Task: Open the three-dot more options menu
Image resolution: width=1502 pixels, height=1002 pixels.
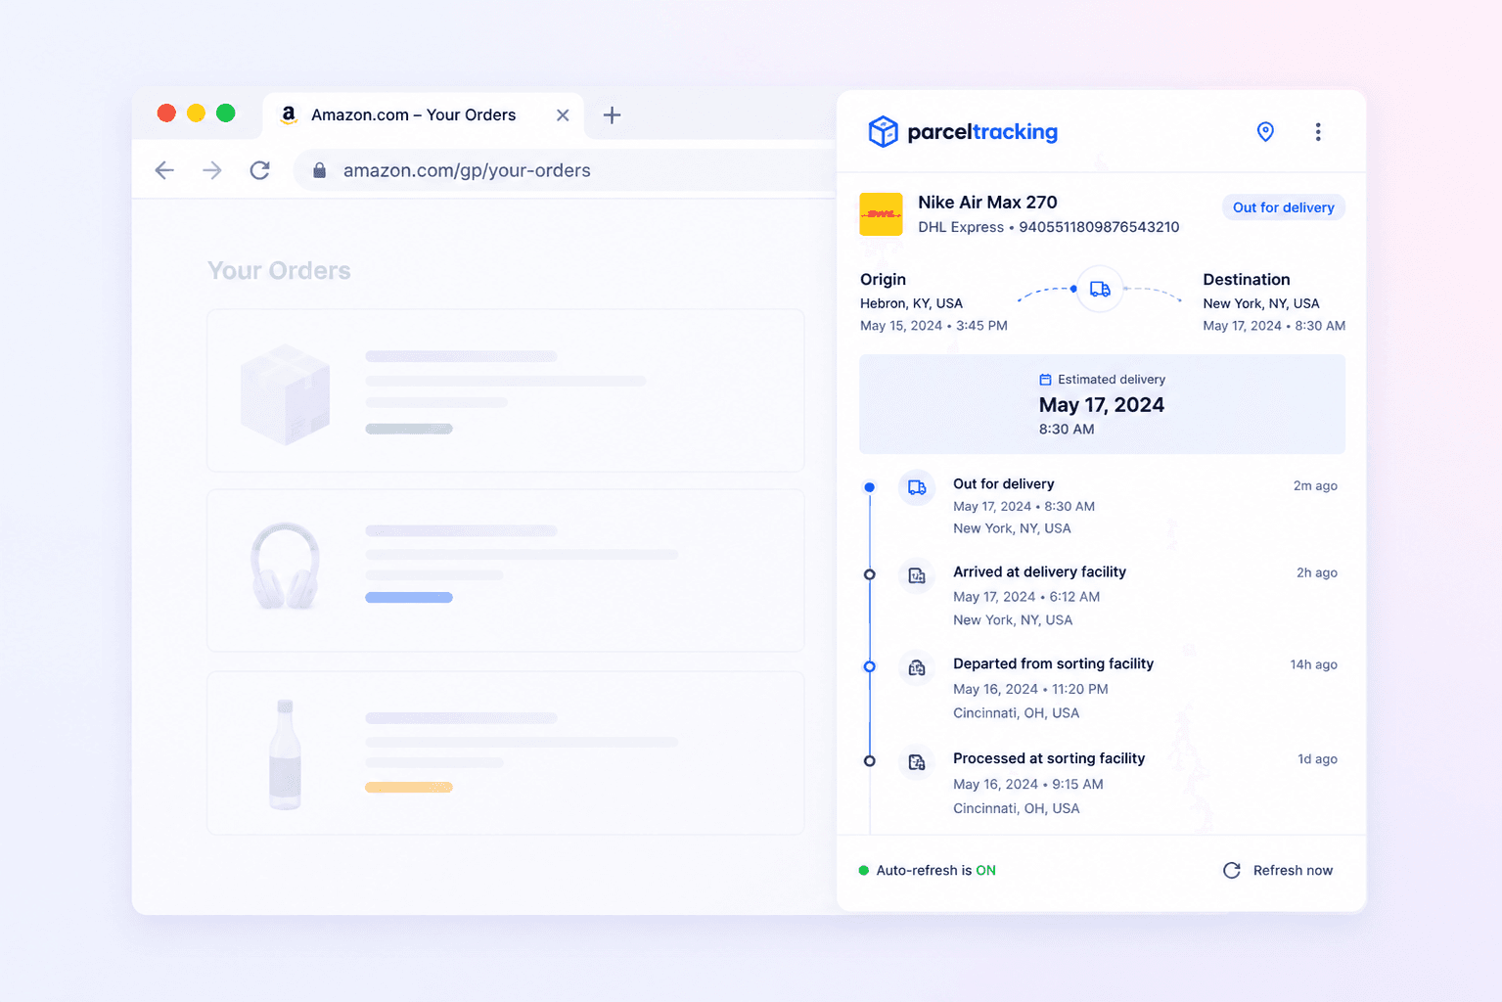Action: pos(1318,132)
